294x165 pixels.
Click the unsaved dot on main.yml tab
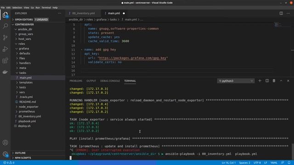(124, 13)
